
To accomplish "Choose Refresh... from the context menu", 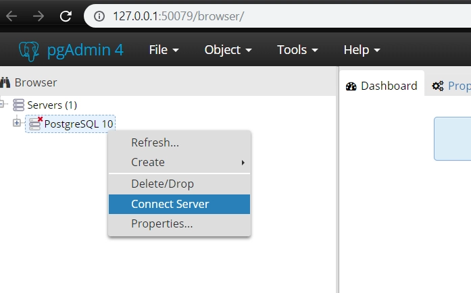I will (179, 142).
